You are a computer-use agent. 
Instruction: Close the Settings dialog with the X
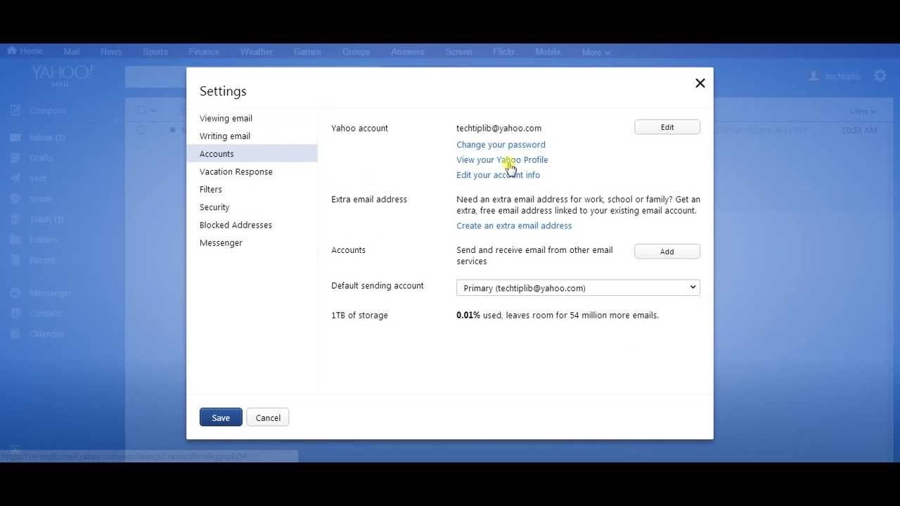(x=700, y=83)
